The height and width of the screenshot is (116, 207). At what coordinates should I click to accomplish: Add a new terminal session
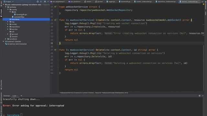[21, 96]
